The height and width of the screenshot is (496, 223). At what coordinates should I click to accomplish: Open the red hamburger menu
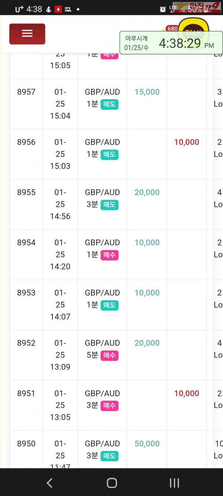[x=27, y=34]
